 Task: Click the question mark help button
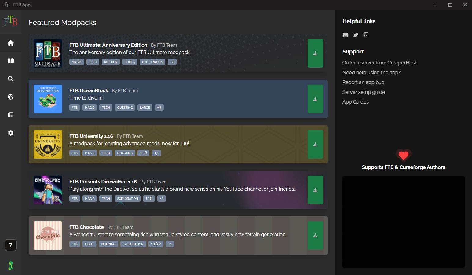[x=11, y=245]
